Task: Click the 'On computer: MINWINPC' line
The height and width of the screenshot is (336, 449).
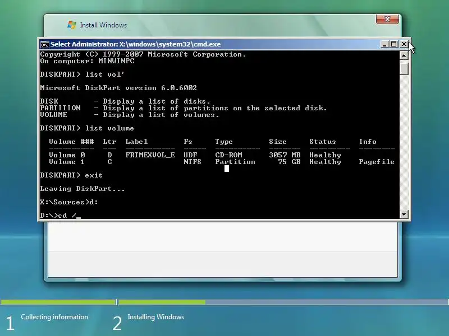Action: pos(87,61)
